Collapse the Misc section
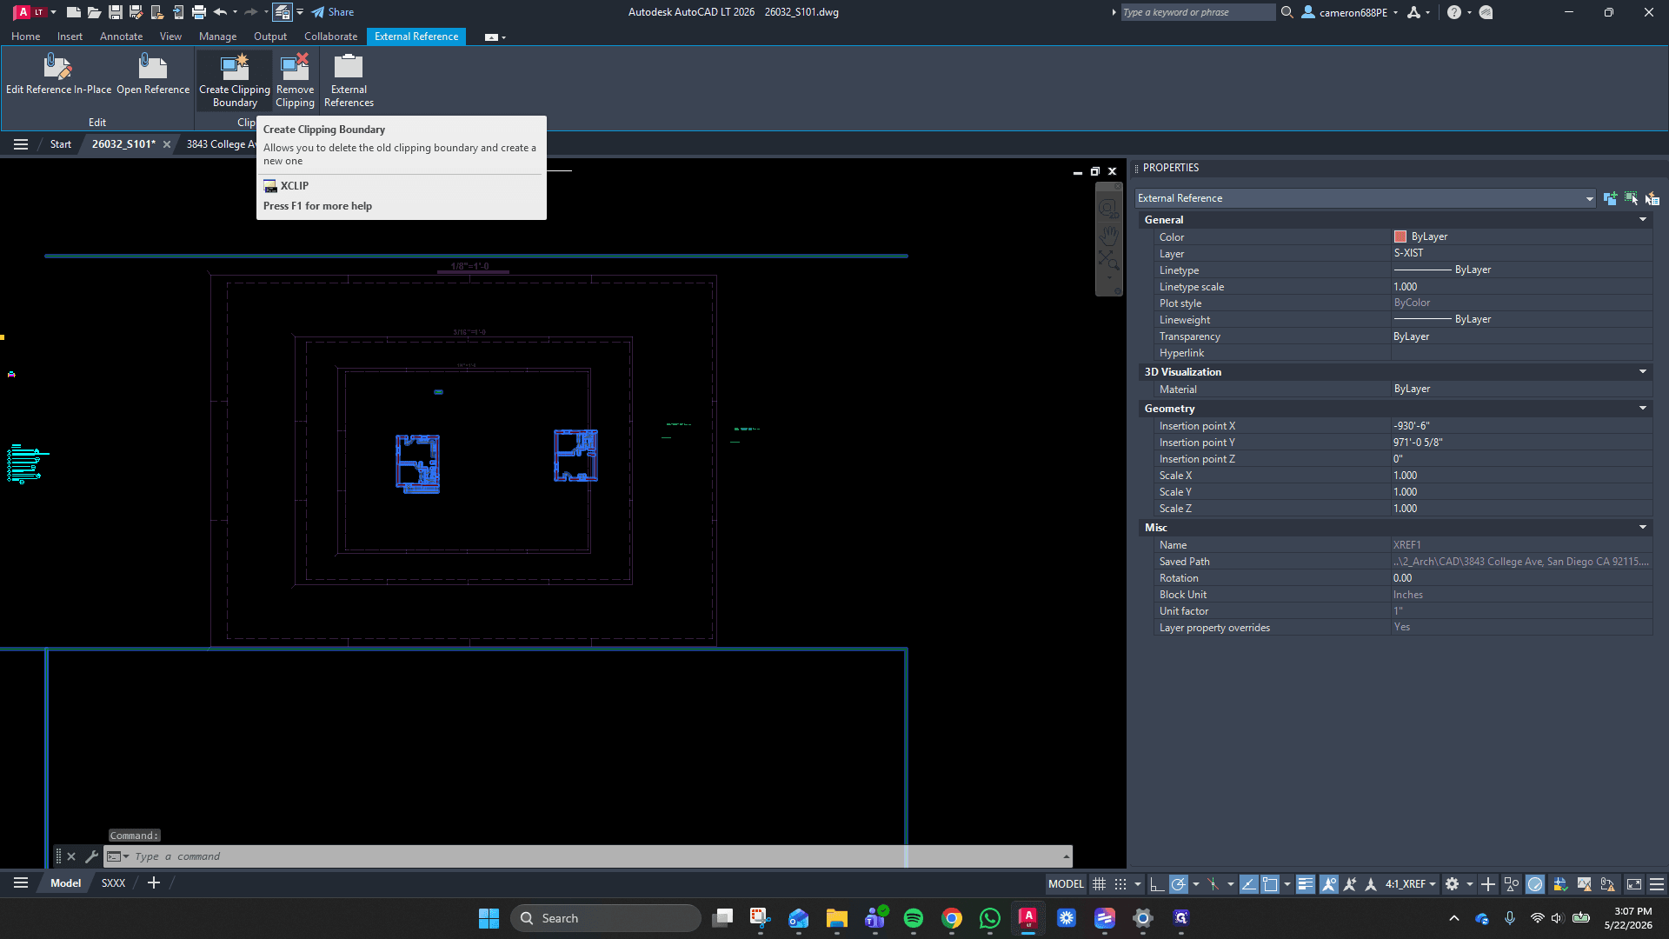1669x939 pixels. (1643, 528)
